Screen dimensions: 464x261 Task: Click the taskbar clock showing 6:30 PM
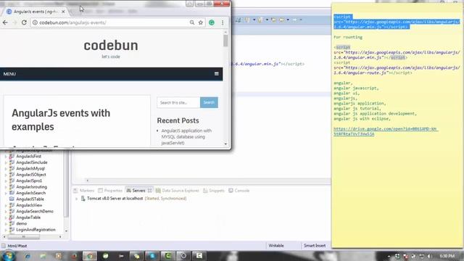tap(447, 256)
